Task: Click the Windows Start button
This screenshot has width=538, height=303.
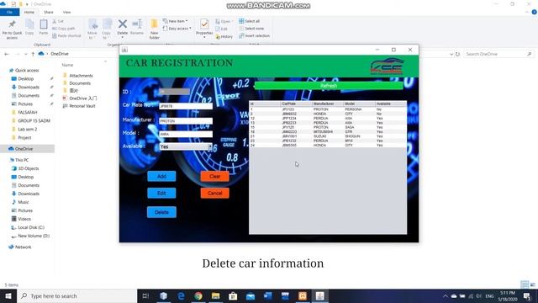Action: point(8,295)
